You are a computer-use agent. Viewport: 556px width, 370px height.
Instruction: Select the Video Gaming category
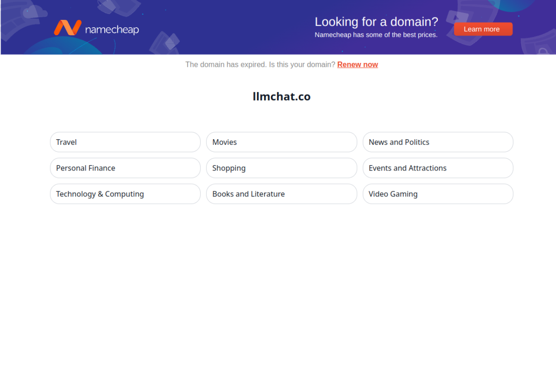tap(438, 194)
